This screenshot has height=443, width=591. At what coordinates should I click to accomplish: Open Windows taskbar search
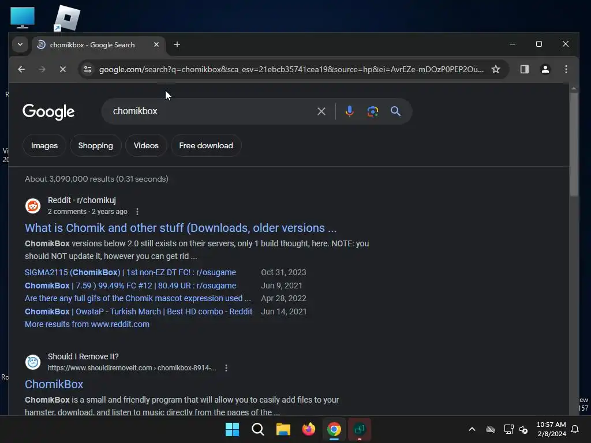258,429
